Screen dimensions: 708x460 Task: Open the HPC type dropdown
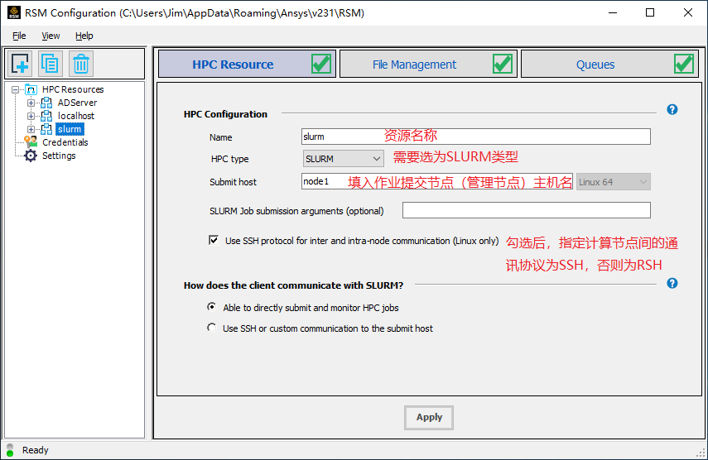343,159
